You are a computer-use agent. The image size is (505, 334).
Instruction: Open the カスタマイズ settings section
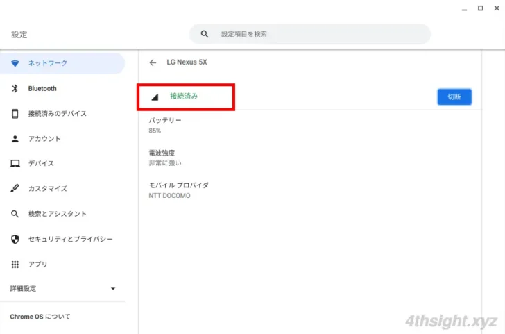tap(62, 188)
